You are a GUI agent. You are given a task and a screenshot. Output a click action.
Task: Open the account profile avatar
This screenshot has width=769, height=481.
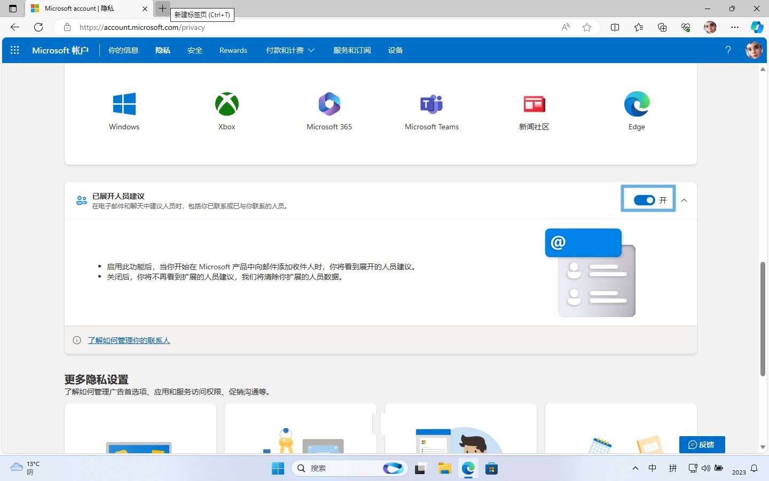[x=754, y=50]
